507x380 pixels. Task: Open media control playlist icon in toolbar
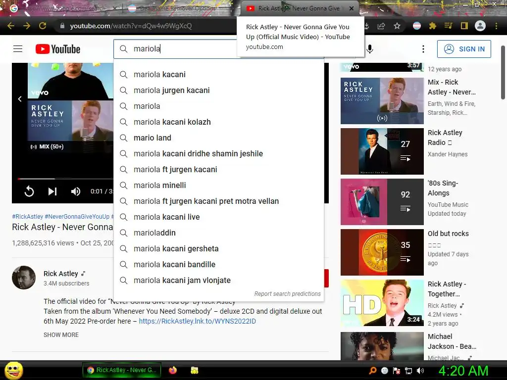[x=448, y=26]
